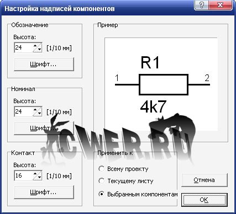The width and height of the screenshot is (236, 214).
Task: Focus the Контакт height field showing 16
Action: click(23, 175)
